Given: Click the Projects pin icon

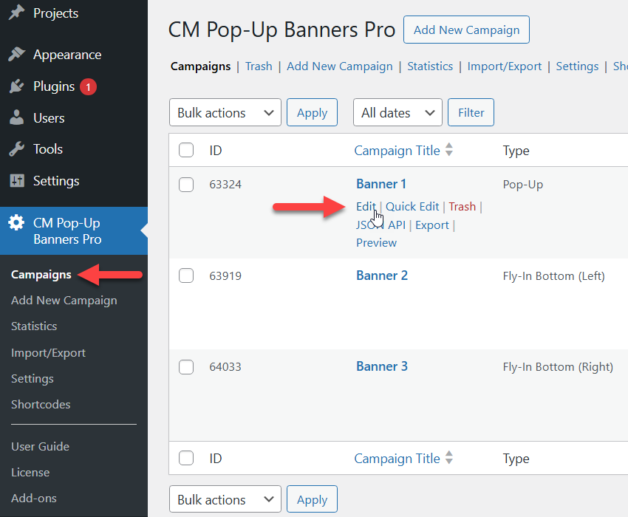Looking at the screenshot, I should pyautogui.click(x=16, y=13).
